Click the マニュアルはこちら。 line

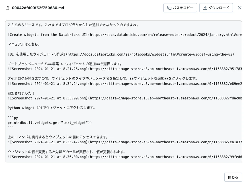click(24, 44)
